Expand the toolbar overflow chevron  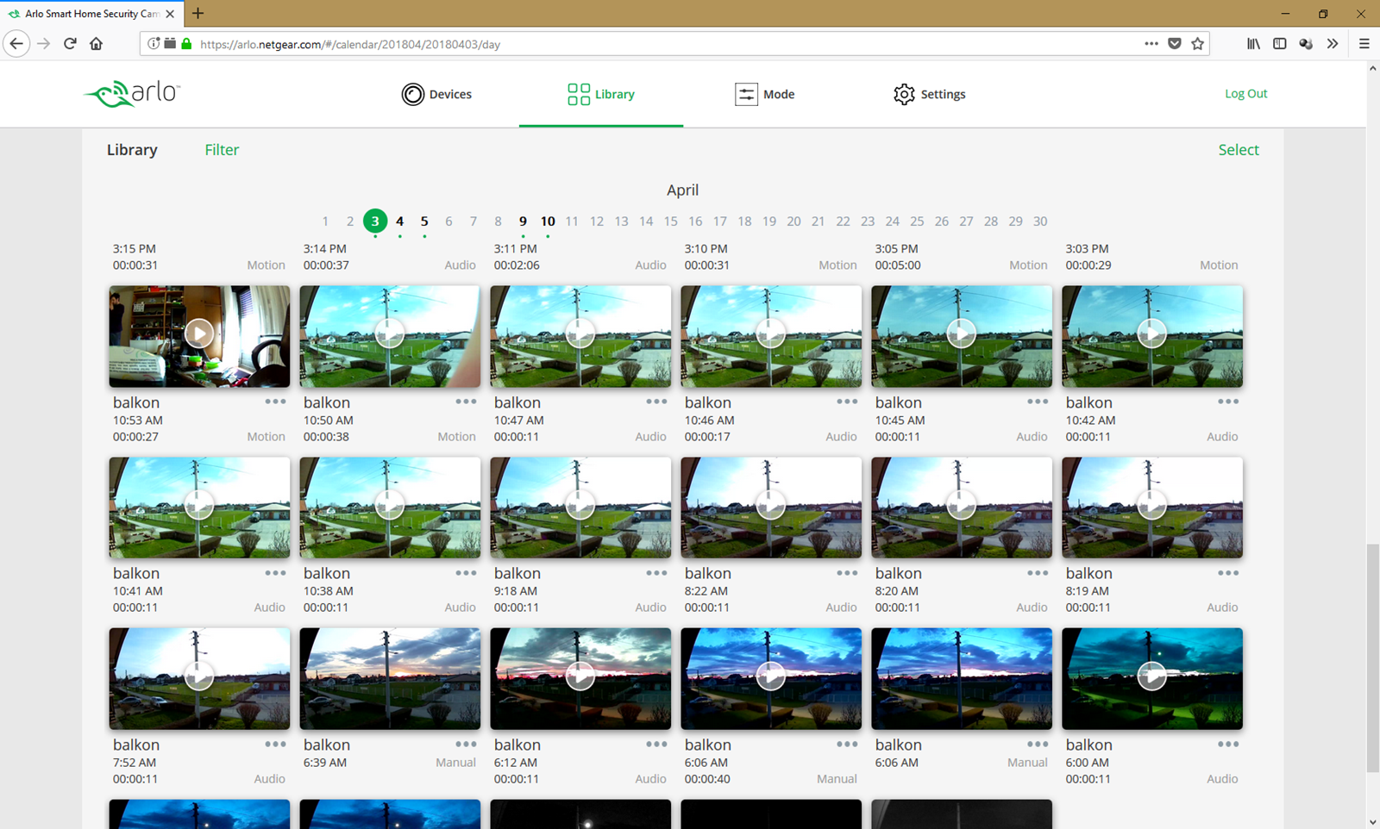tap(1333, 44)
